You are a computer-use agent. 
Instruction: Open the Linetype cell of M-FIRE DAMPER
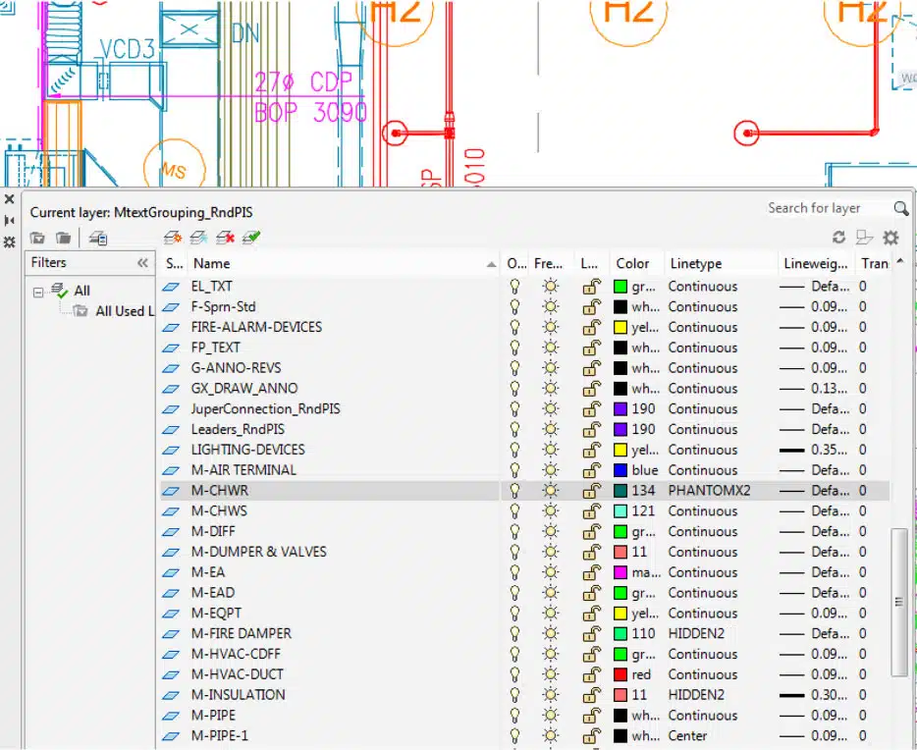click(x=696, y=633)
